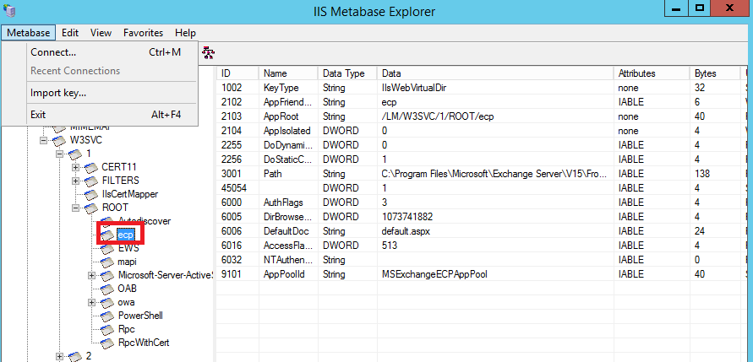Click the EWS key icon
753x362 pixels.
(x=106, y=248)
